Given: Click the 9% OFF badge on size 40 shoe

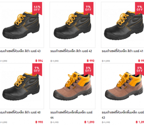Looking at the screenshot, I should 37,70.
